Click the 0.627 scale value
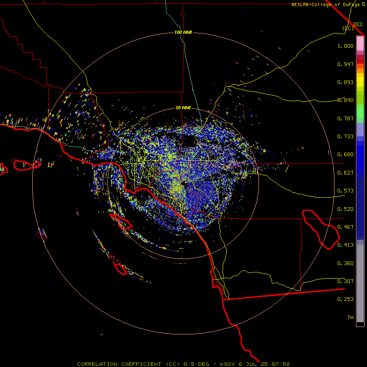The height and width of the screenshot is (367, 367). (345, 173)
